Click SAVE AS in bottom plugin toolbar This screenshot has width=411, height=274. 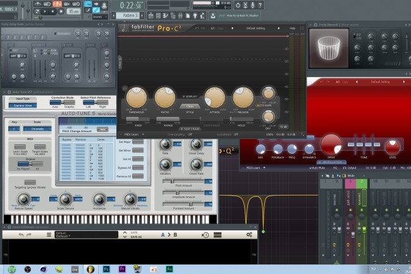pyautogui.click(x=136, y=237)
